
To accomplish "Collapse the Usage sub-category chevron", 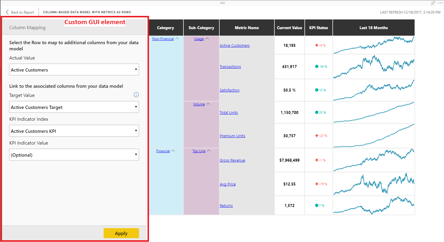I will 207,39.
